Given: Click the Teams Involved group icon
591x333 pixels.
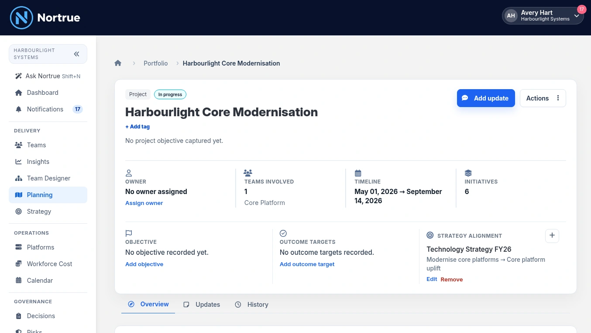Looking at the screenshot, I should coord(248,173).
